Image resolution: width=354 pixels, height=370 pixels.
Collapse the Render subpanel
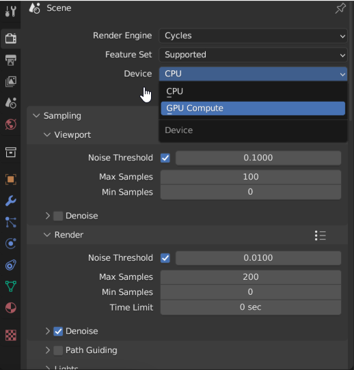point(47,235)
